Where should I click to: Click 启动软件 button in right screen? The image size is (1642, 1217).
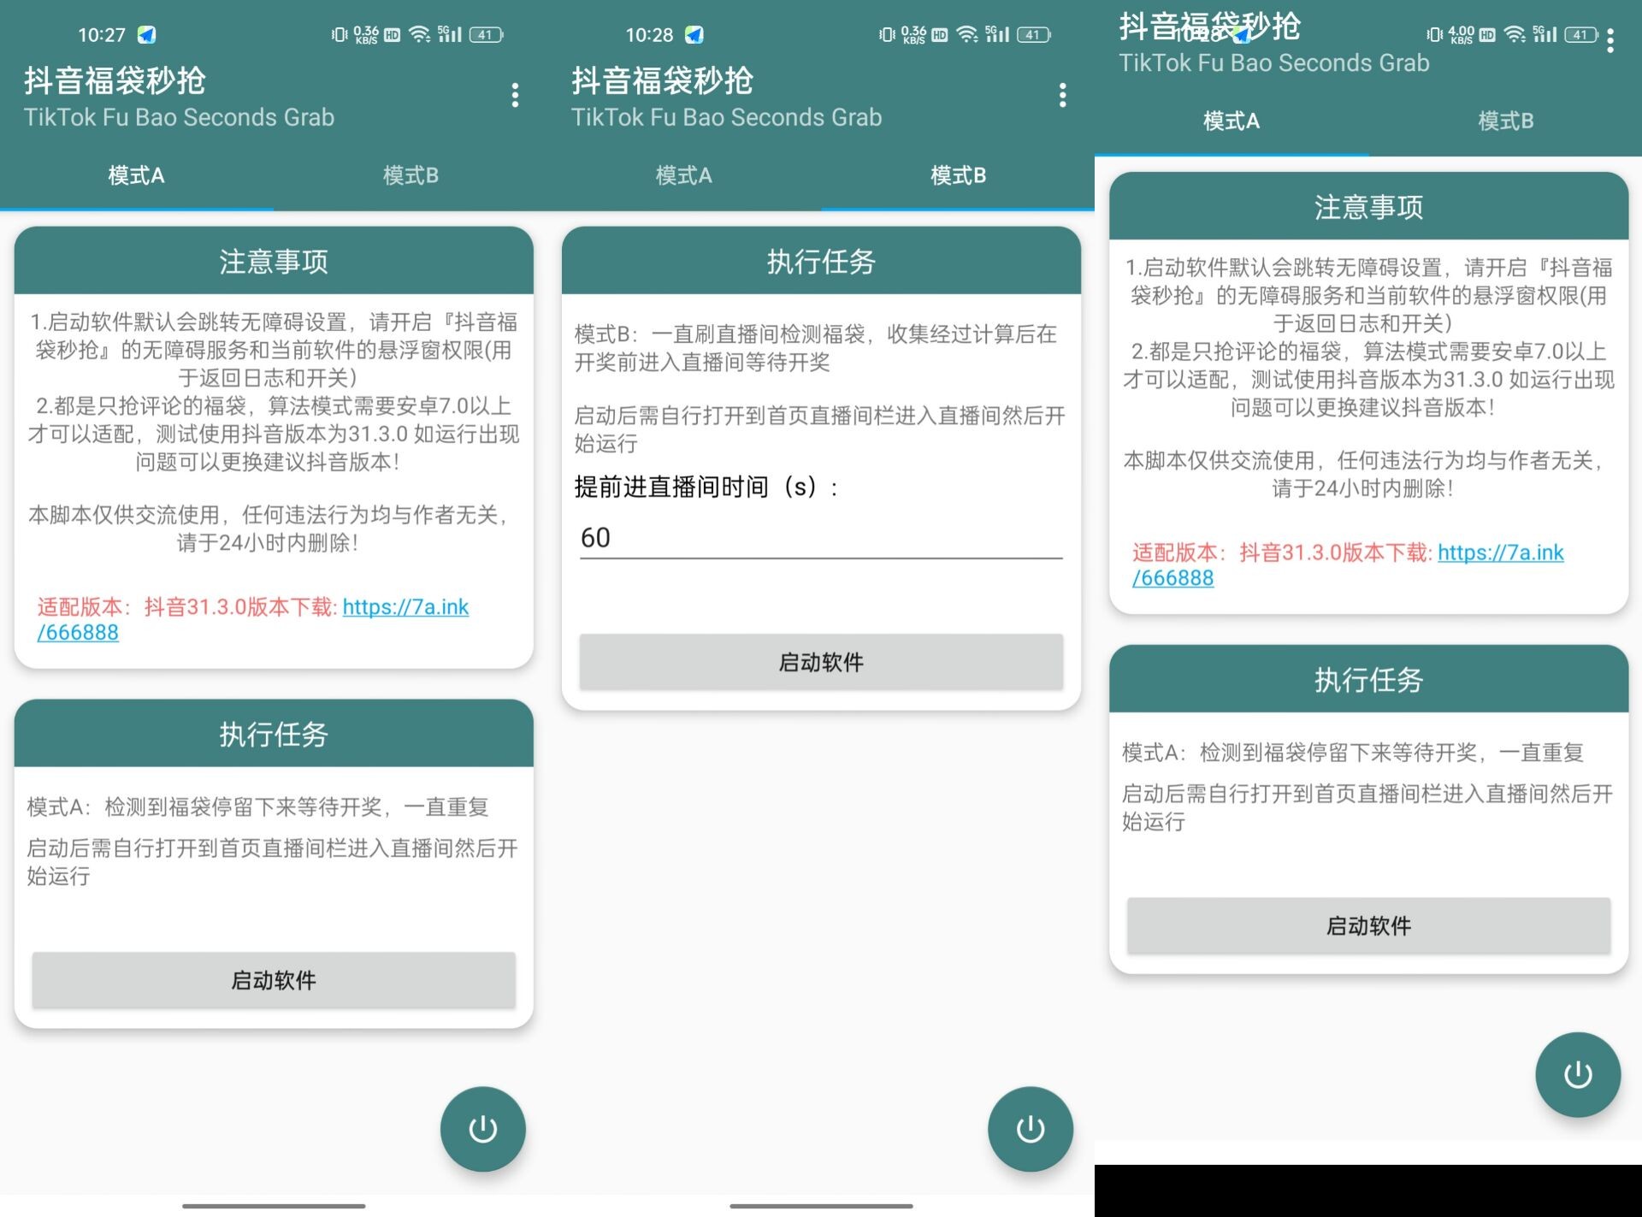(x=1368, y=925)
